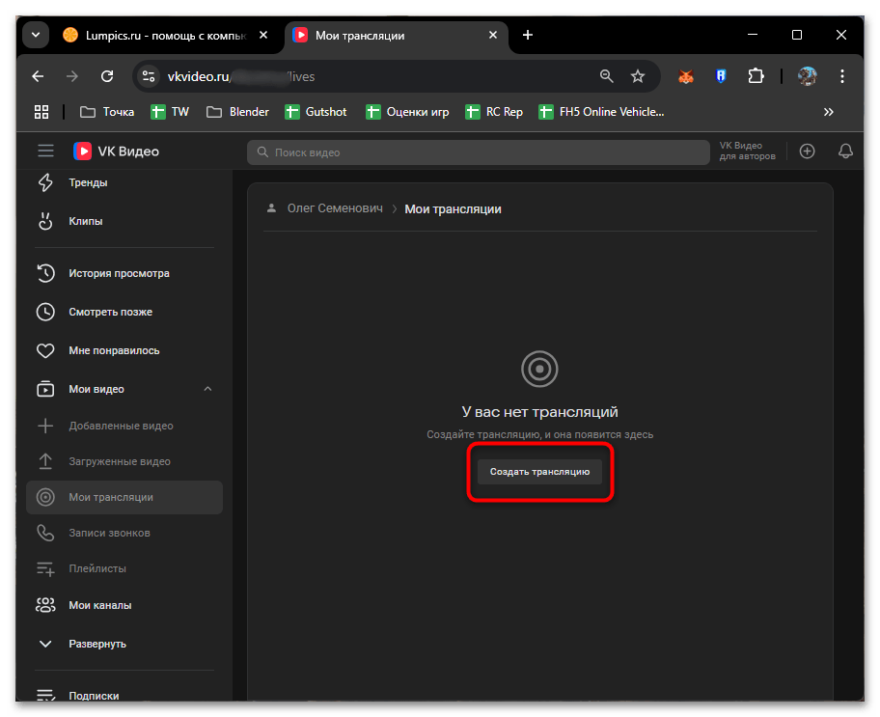
Task: Open Клипы in the sidebar
Action: tap(85, 221)
